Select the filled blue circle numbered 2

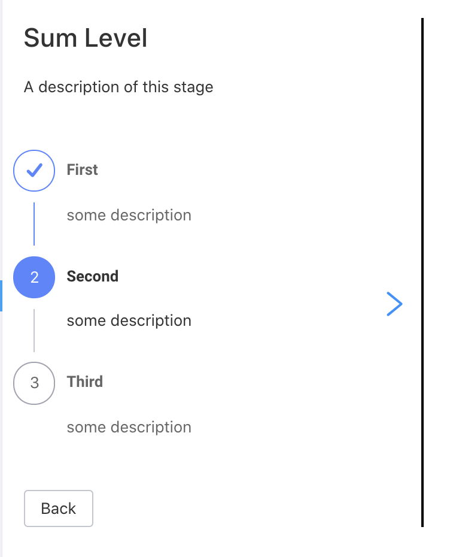coord(34,277)
